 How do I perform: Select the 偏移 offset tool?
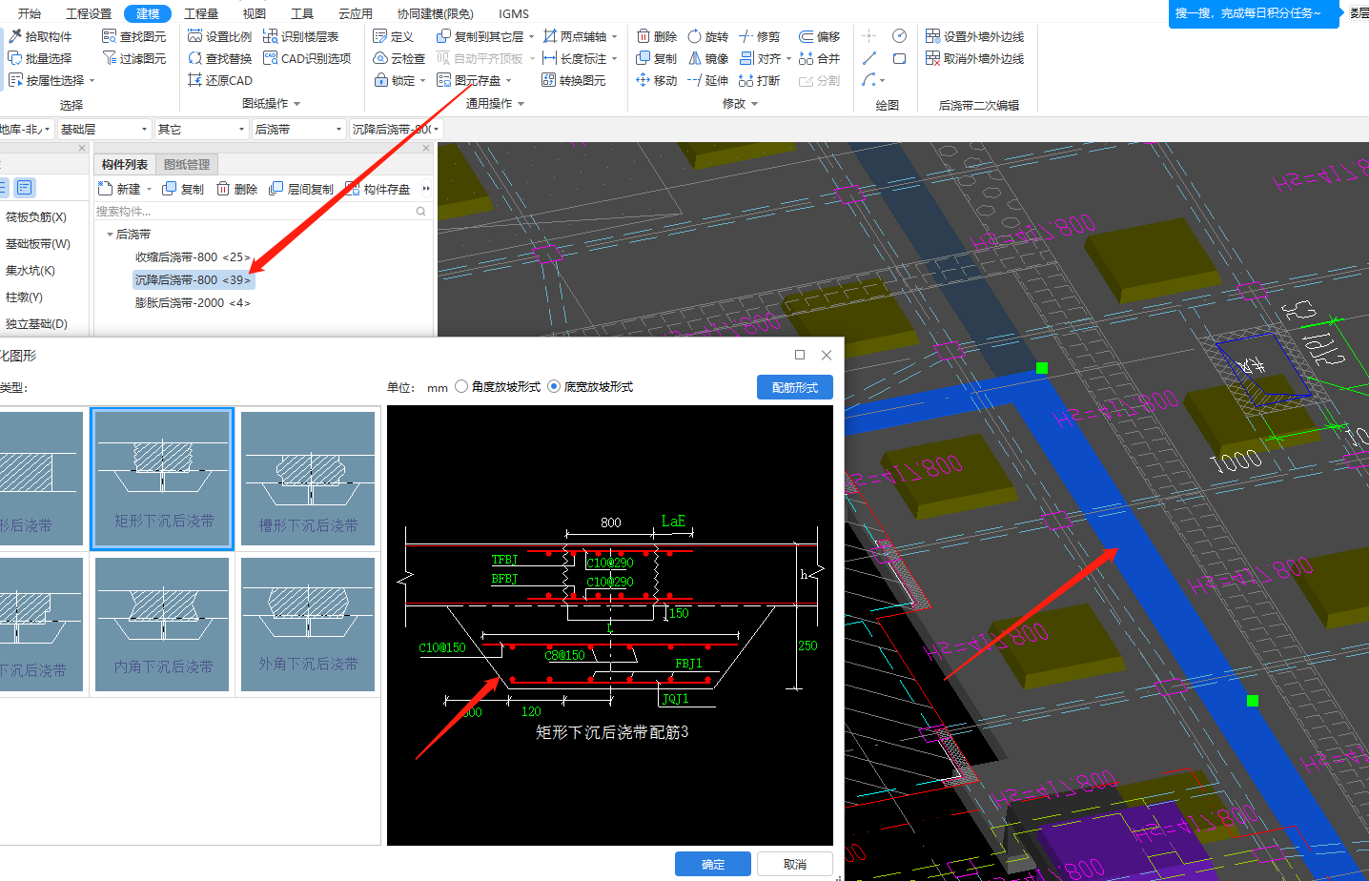(819, 36)
